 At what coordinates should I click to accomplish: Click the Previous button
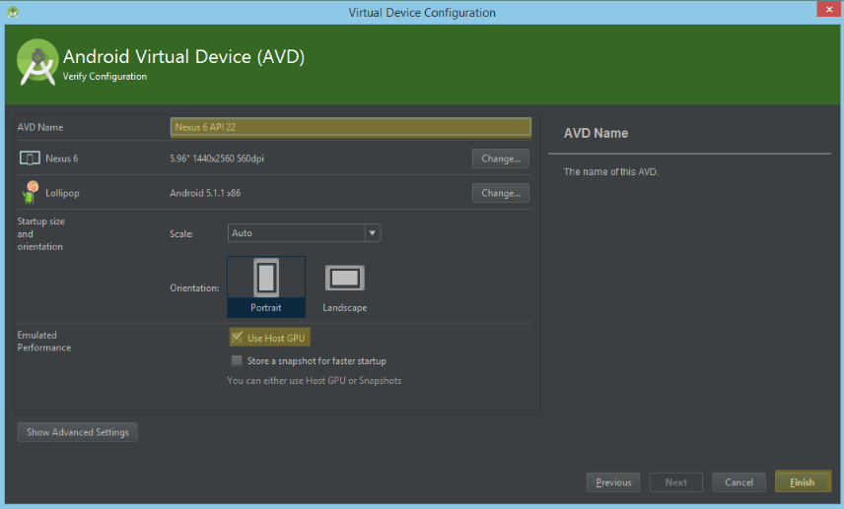613,482
